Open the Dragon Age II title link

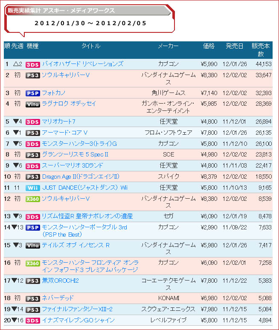click(81, 177)
